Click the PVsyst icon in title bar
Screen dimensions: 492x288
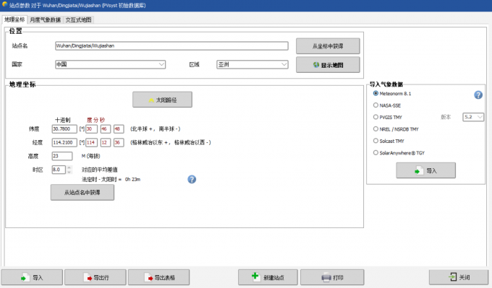(4, 5)
